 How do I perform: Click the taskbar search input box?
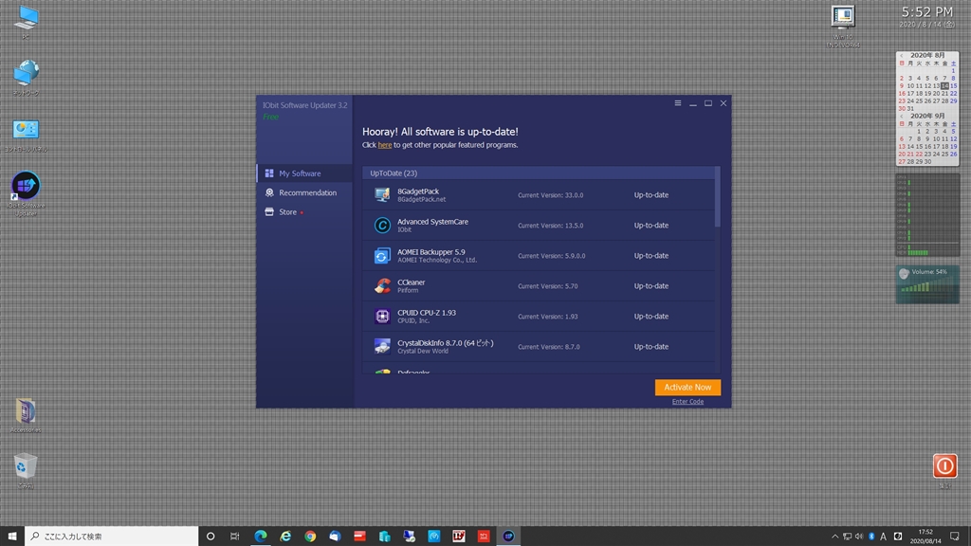click(x=112, y=537)
